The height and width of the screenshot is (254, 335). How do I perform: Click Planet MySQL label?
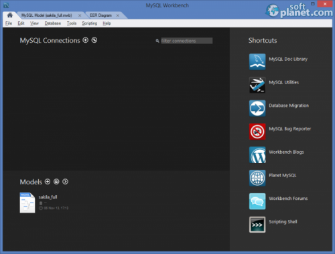283,175
